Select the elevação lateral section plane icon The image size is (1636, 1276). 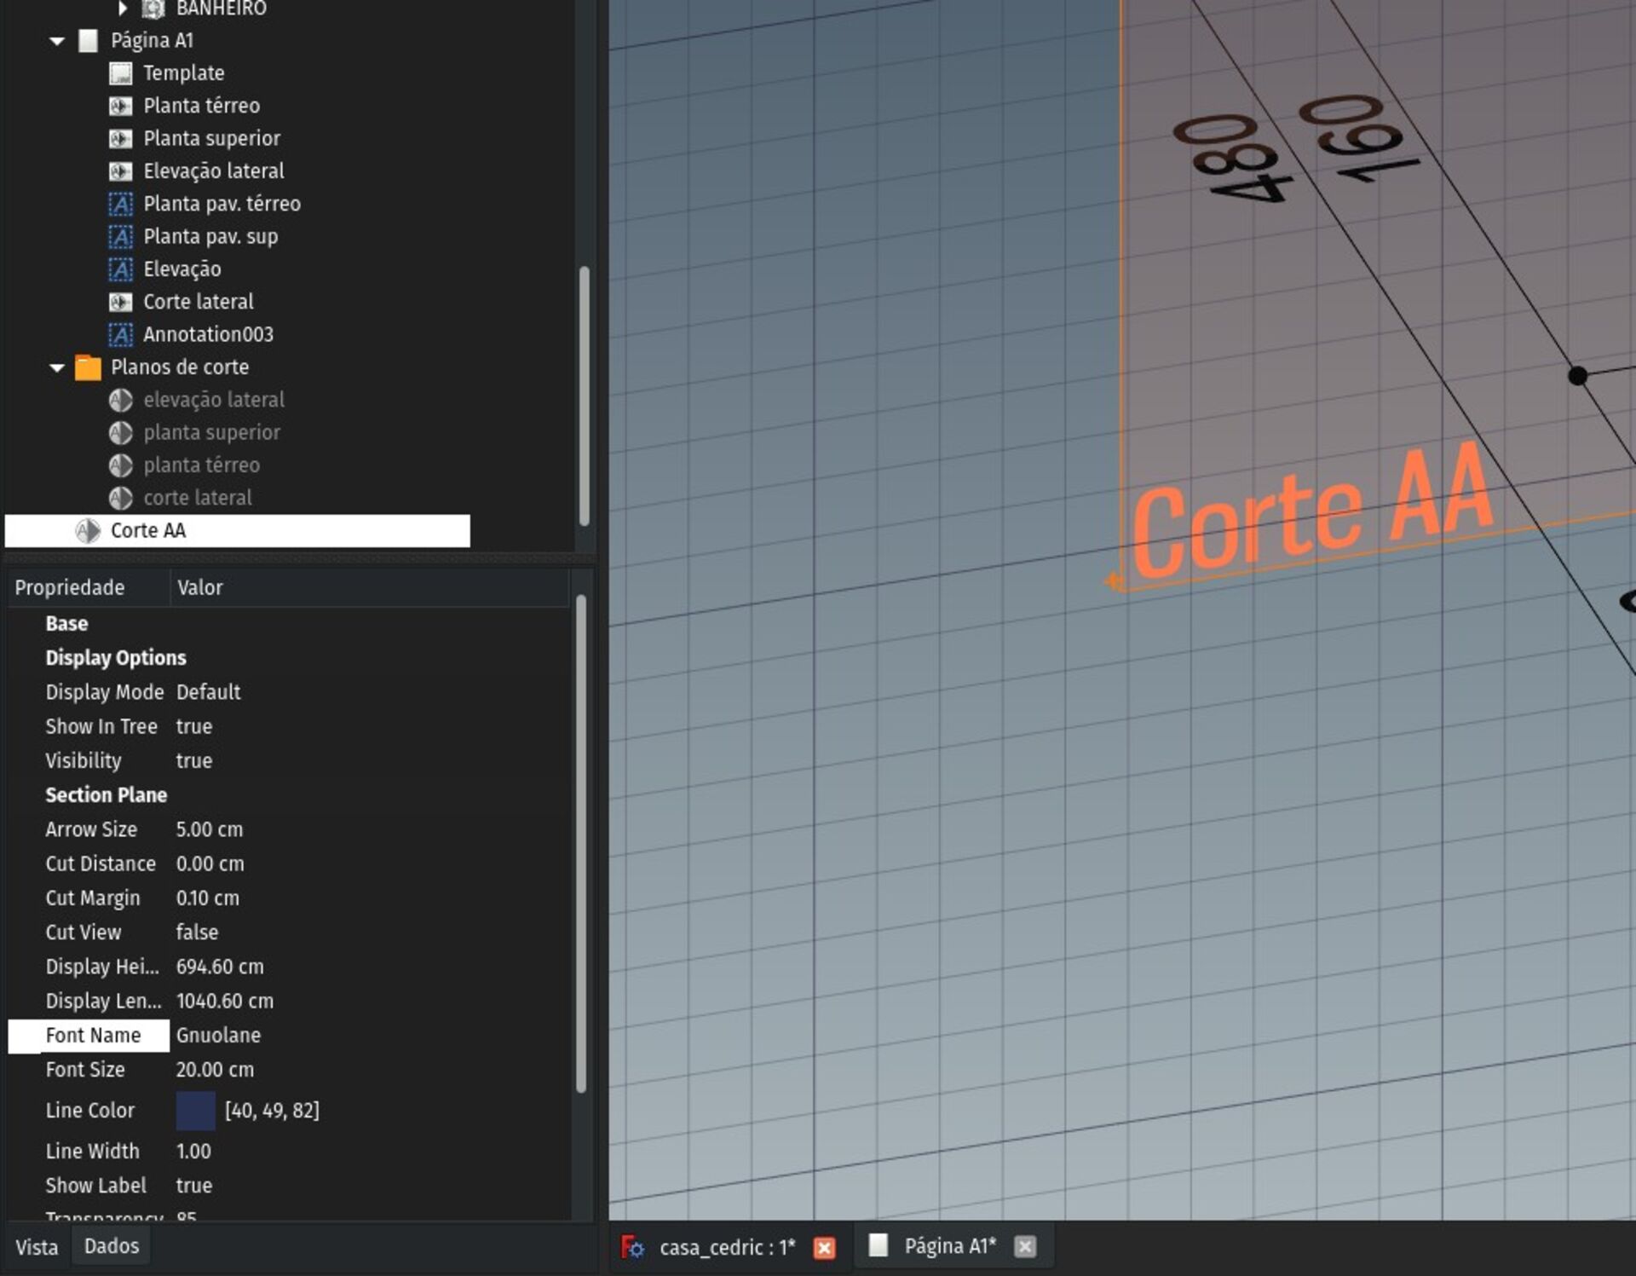(x=120, y=400)
